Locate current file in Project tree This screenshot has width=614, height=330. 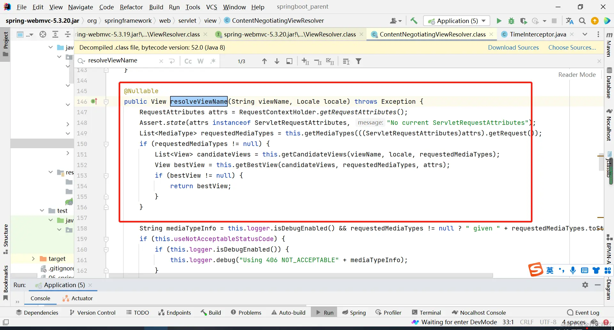point(43,34)
